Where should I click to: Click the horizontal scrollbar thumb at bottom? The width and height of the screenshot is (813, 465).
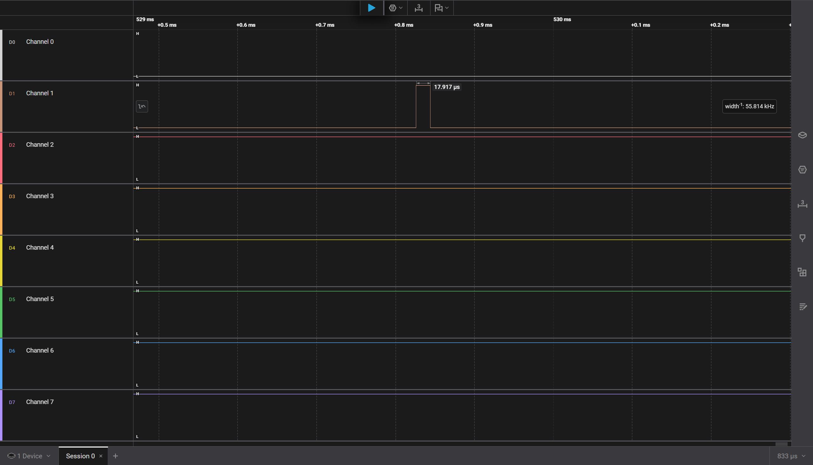[x=781, y=444]
